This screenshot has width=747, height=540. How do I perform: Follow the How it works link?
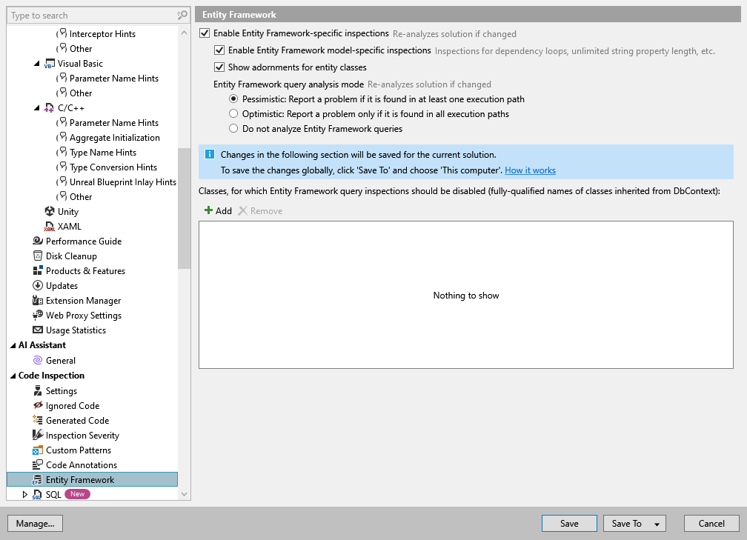[530, 170]
